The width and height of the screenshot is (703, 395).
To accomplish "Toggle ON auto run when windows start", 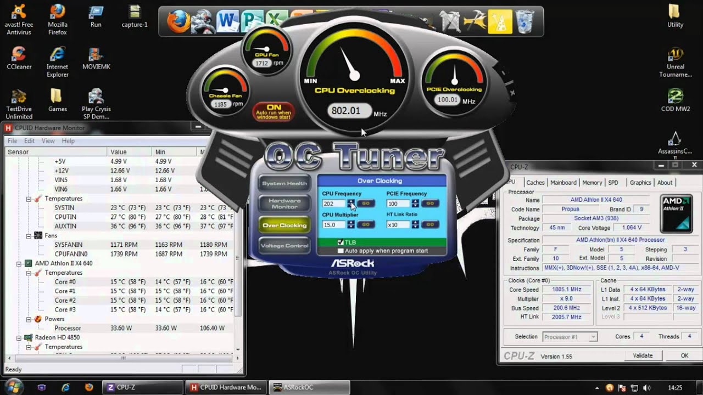I will (x=274, y=111).
